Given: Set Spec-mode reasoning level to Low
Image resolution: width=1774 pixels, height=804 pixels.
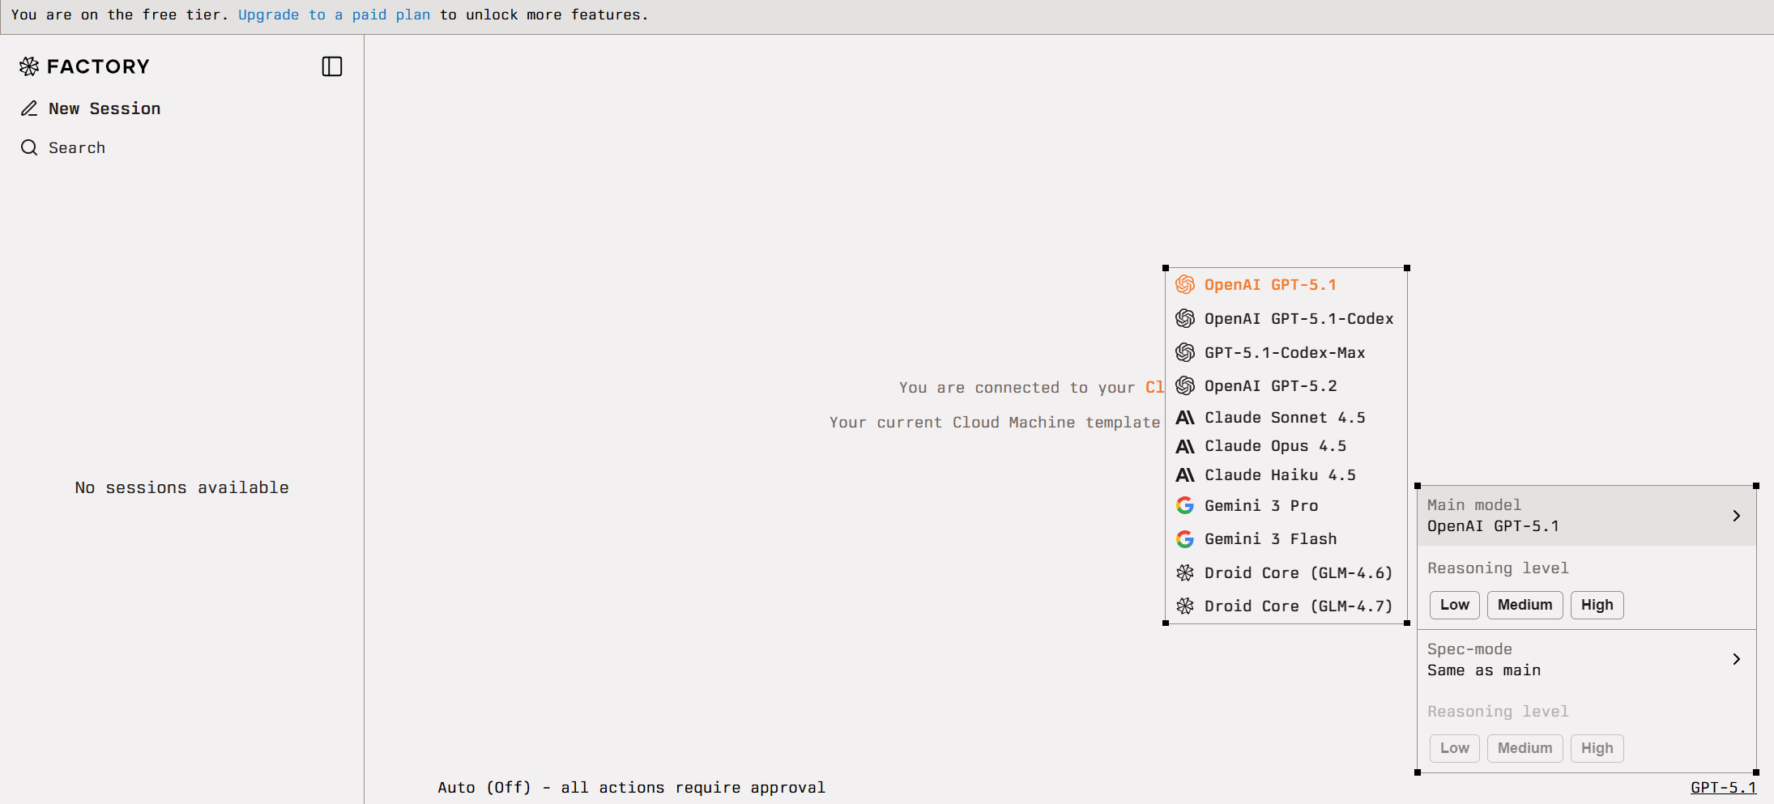Looking at the screenshot, I should coord(1454,748).
